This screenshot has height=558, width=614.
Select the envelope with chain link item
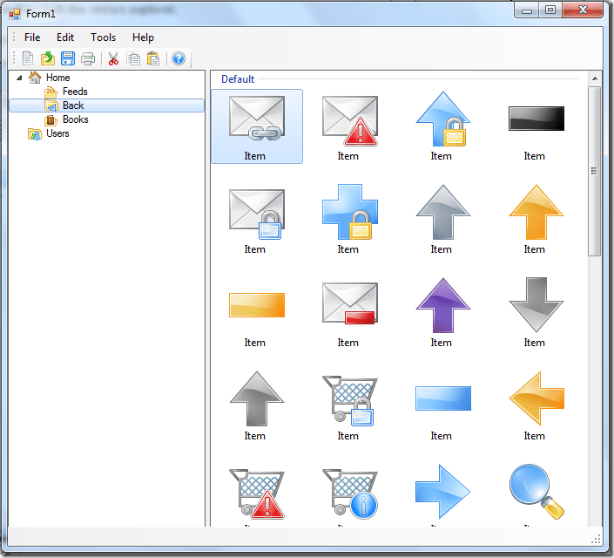click(257, 126)
